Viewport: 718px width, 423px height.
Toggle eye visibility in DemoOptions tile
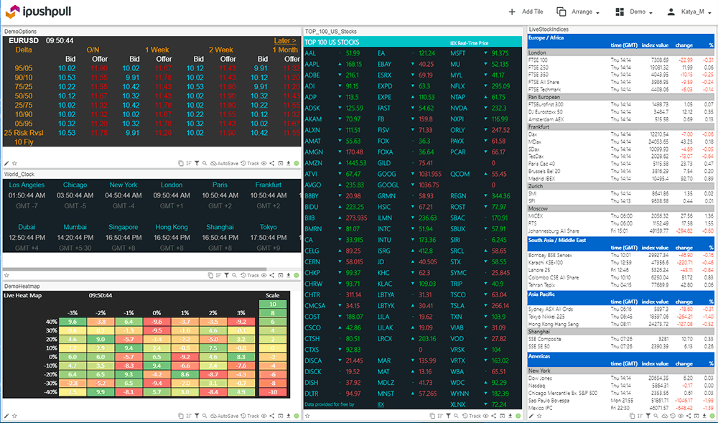point(264,163)
